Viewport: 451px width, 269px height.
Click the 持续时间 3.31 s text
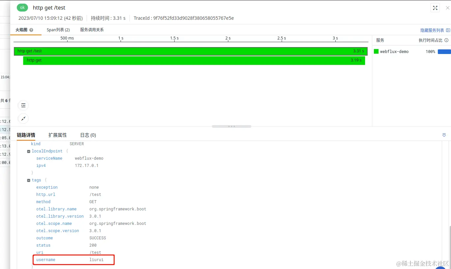(x=108, y=18)
